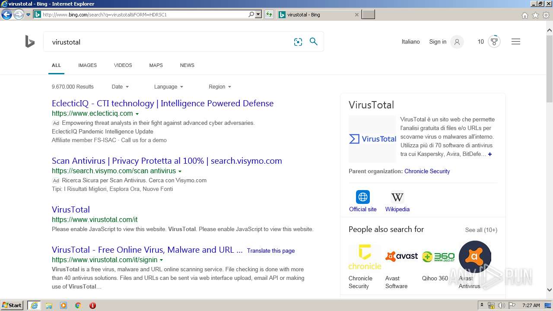The width and height of the screenshot is (553, 311).
Task: Open IE Tools gear icon
Action: tap(546, 15)
